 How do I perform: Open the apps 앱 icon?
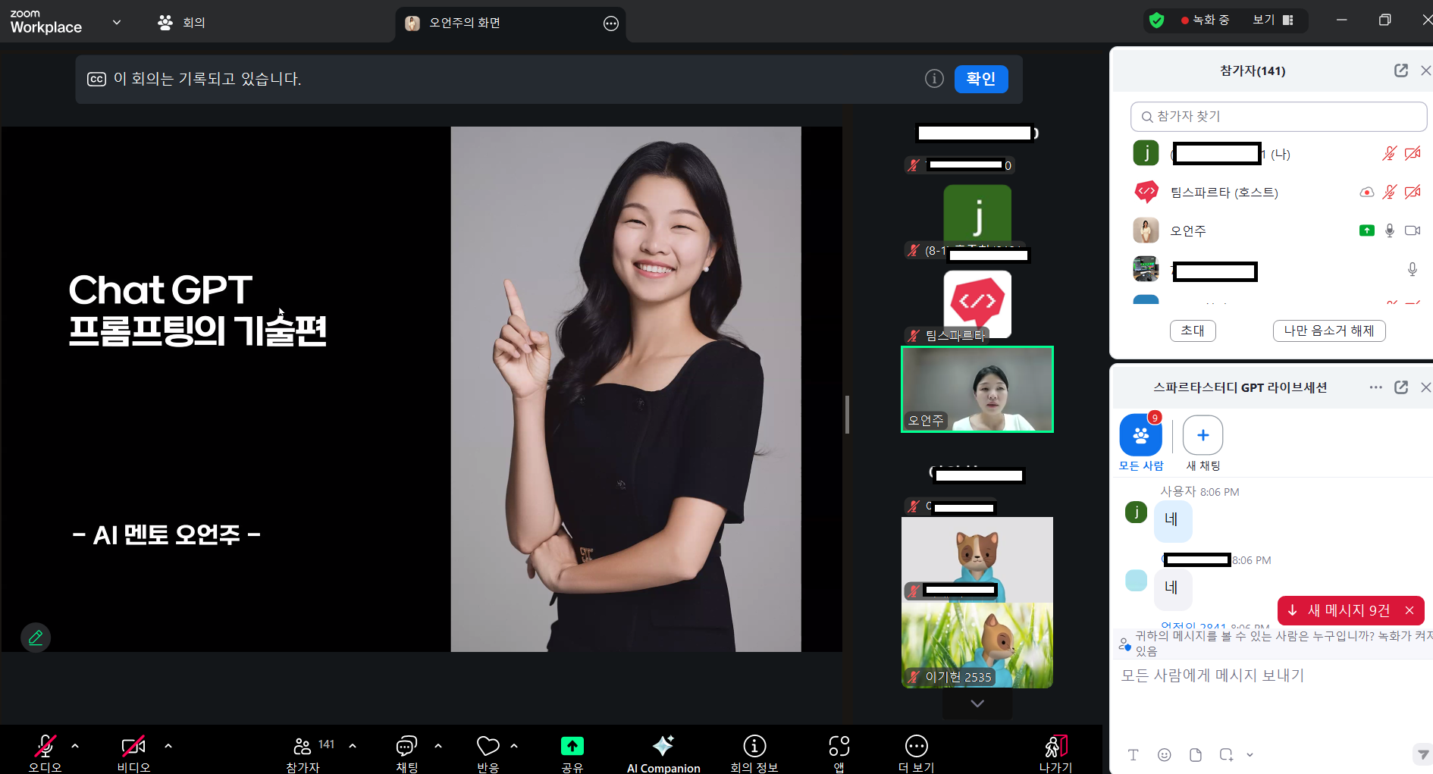[839, 746]
